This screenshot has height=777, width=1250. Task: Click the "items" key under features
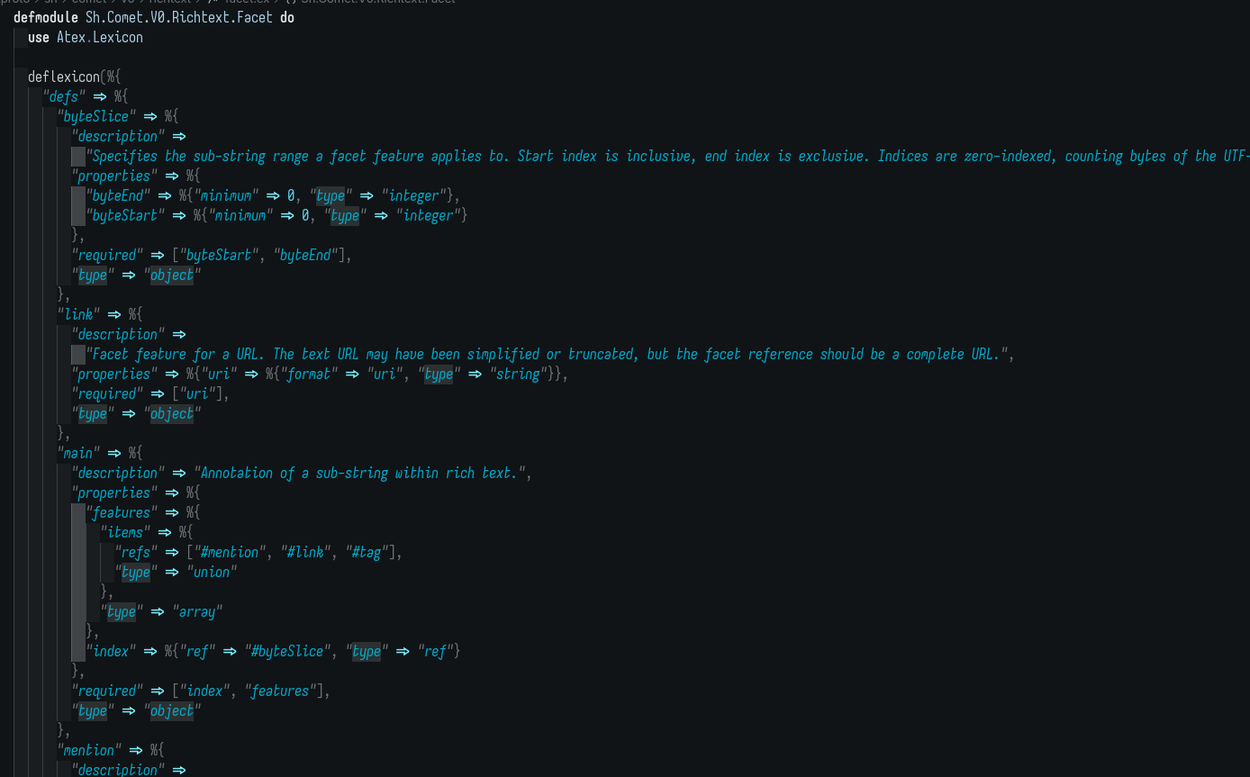[125, 532]
